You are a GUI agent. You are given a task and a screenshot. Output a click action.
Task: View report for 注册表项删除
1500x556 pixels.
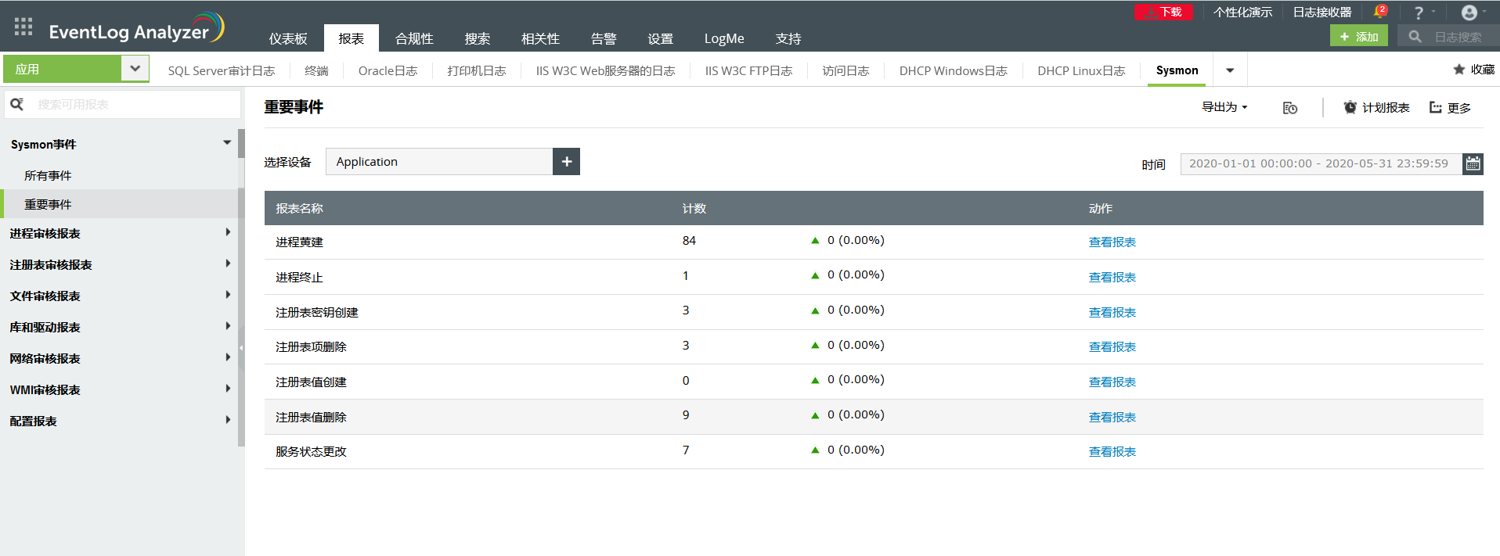click(x=1112, y=347)
